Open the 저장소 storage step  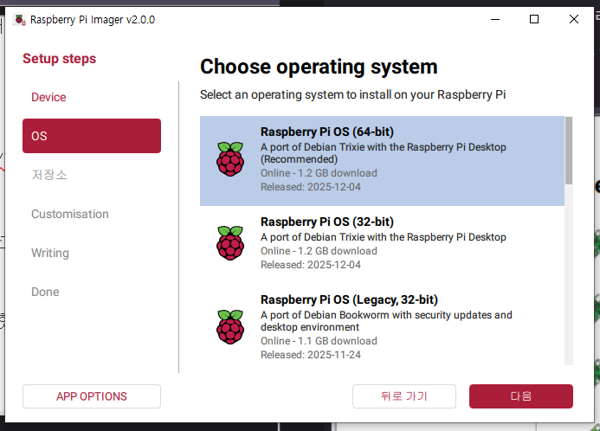tap(49, 175)
